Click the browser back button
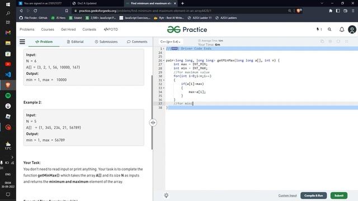358x201 pixels. [x=21, y=11]
